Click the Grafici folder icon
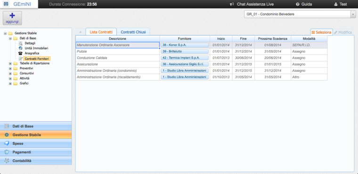358x174 pixels. pos(15,83)
